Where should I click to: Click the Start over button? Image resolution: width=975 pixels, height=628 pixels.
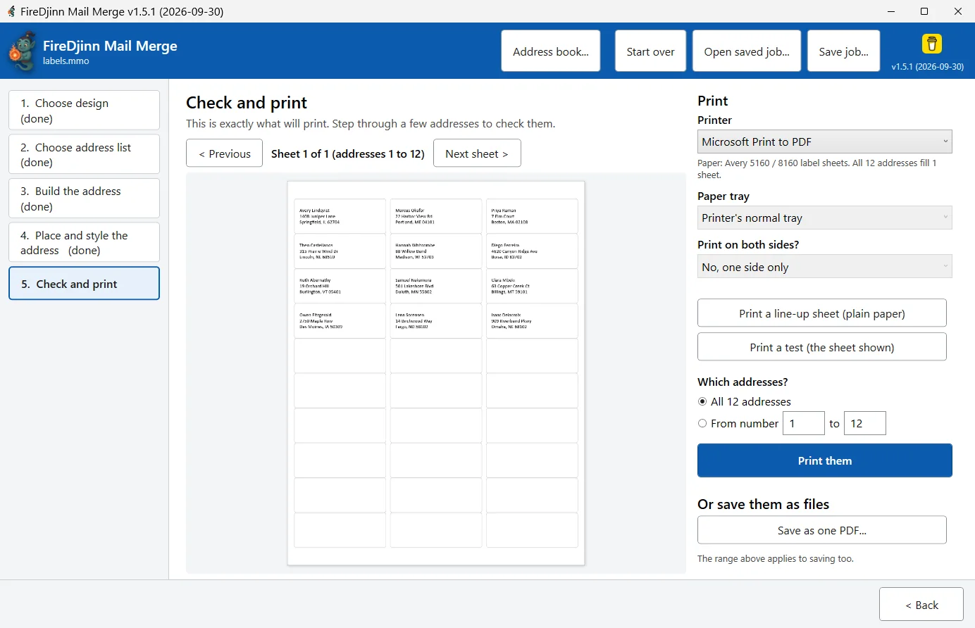[650, 51]
